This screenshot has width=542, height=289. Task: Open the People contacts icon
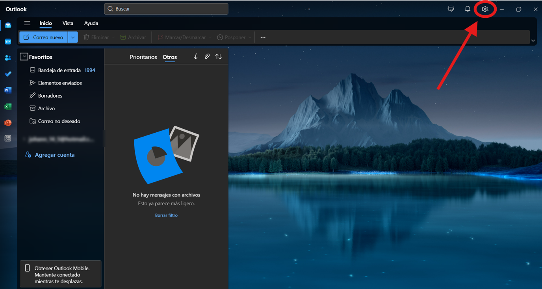pyautogui.click(x=8, y=58)
